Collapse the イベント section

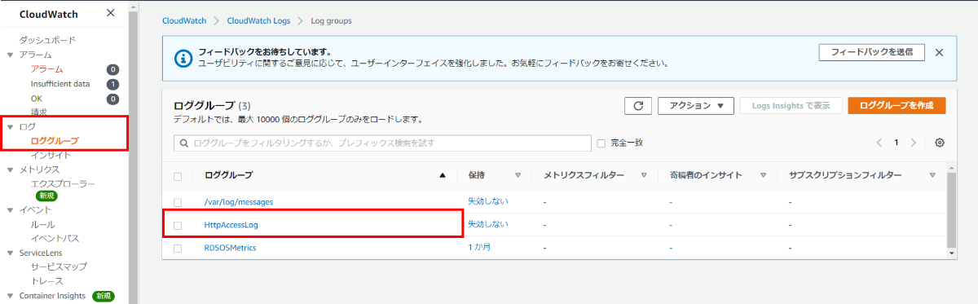[10, 210]
